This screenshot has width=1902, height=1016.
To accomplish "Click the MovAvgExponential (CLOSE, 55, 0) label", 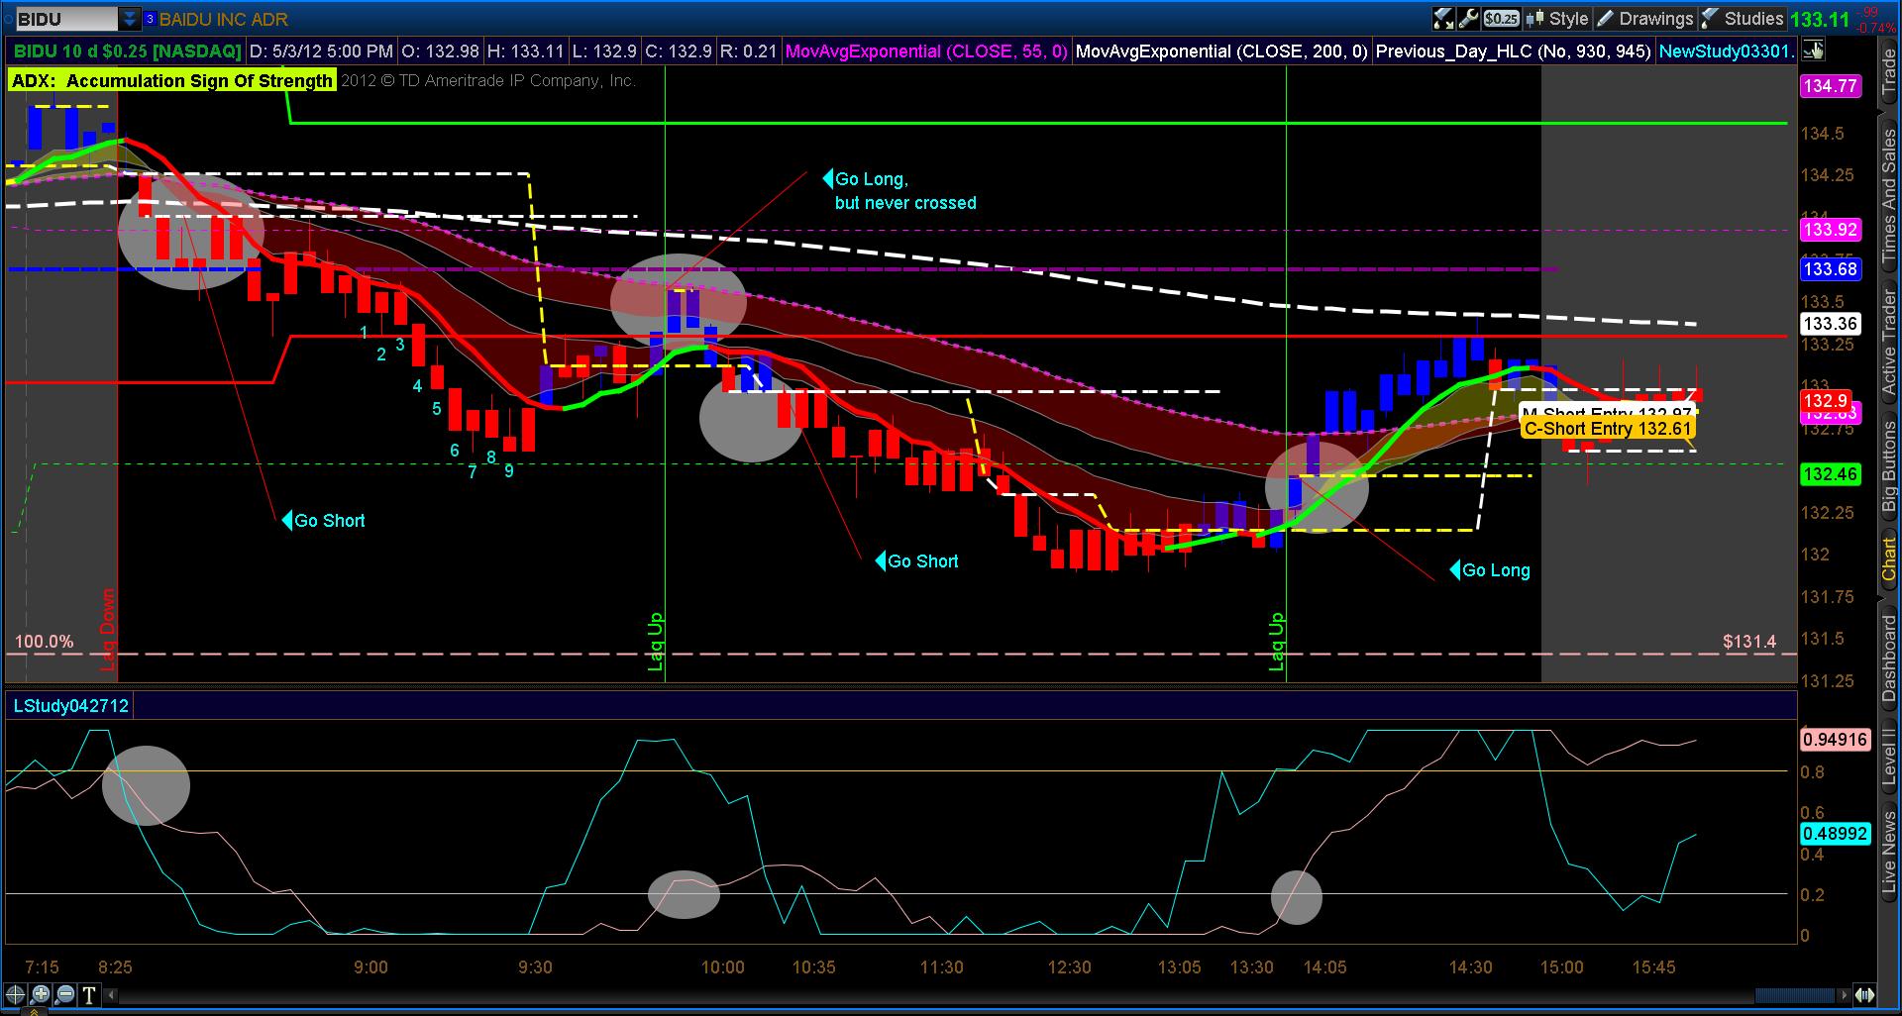I will (926, 51).
